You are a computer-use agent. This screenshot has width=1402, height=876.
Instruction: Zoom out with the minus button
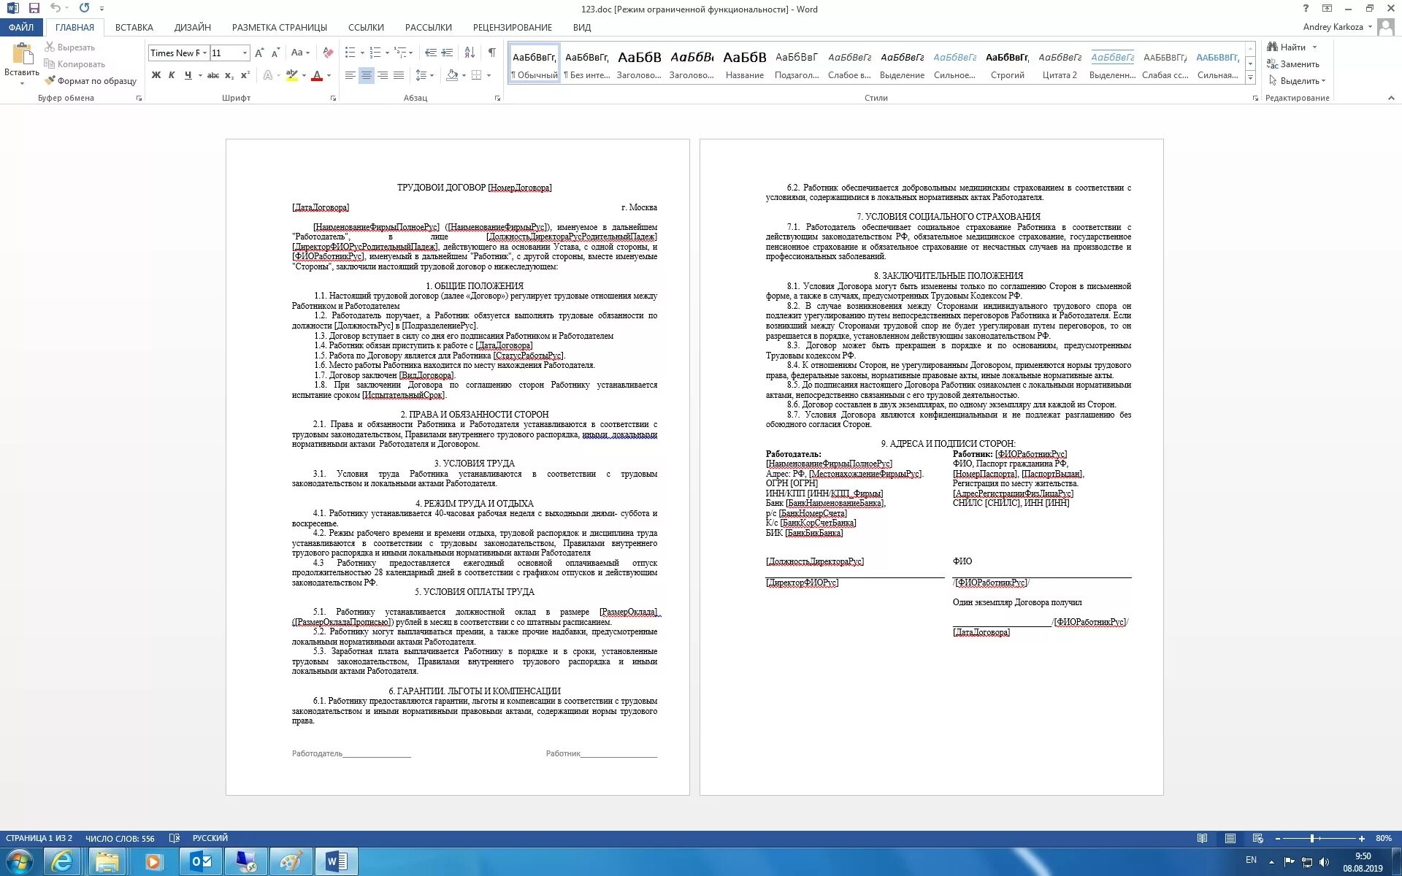tap(1277, 838)
